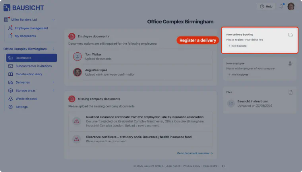Open My documents
This screenshot has width=302, height=172.
[25, 36]
